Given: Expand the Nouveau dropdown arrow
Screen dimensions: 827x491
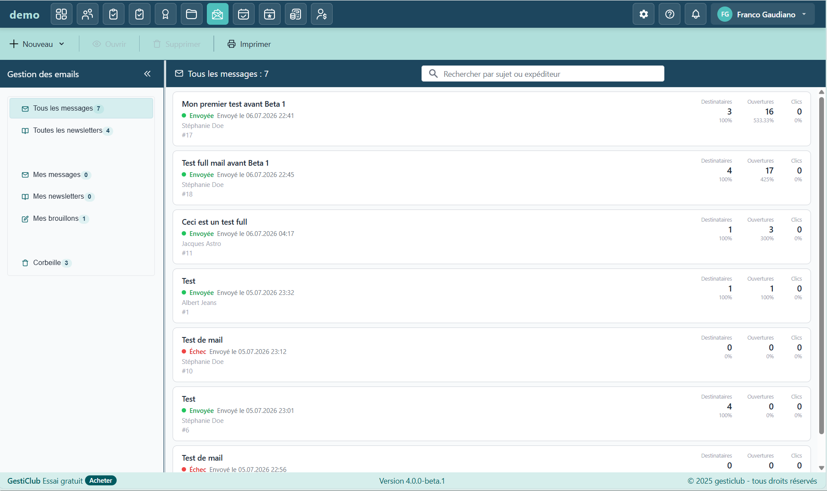Looking at the screenshot, I should click(62, 44).
